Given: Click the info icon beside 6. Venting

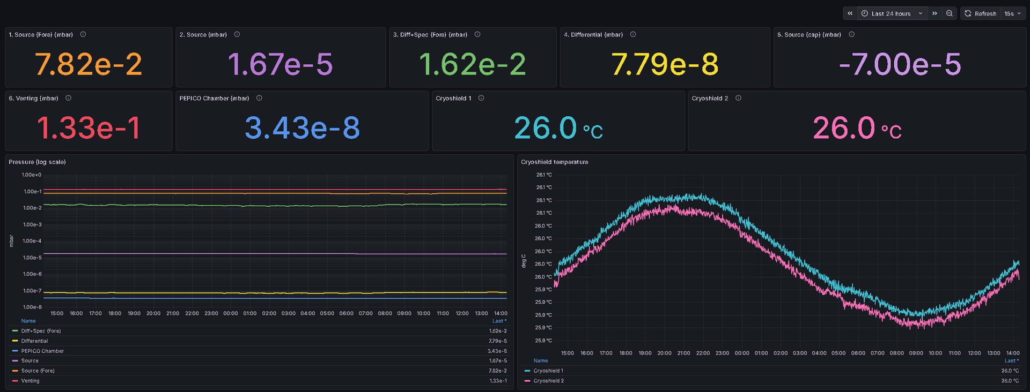Looking at the screenshot, I should click(68, 98).
